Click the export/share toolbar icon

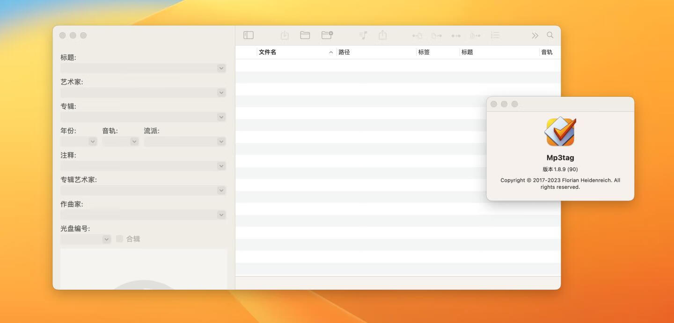[x=382, y=35]
